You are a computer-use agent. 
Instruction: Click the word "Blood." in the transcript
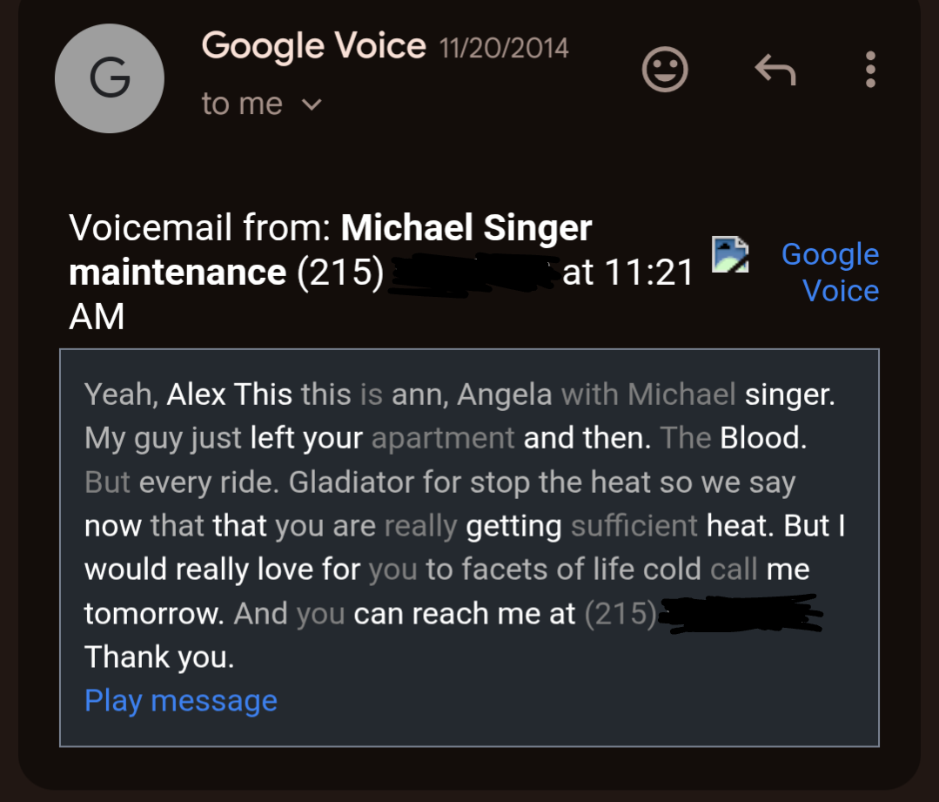(x=763, y=438)
